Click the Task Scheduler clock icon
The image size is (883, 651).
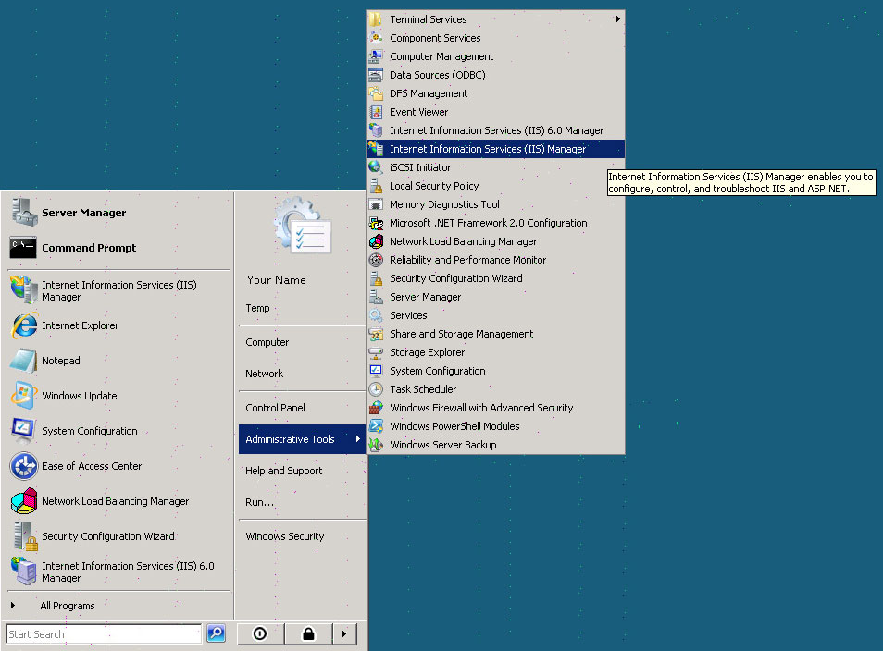(376, 389)
